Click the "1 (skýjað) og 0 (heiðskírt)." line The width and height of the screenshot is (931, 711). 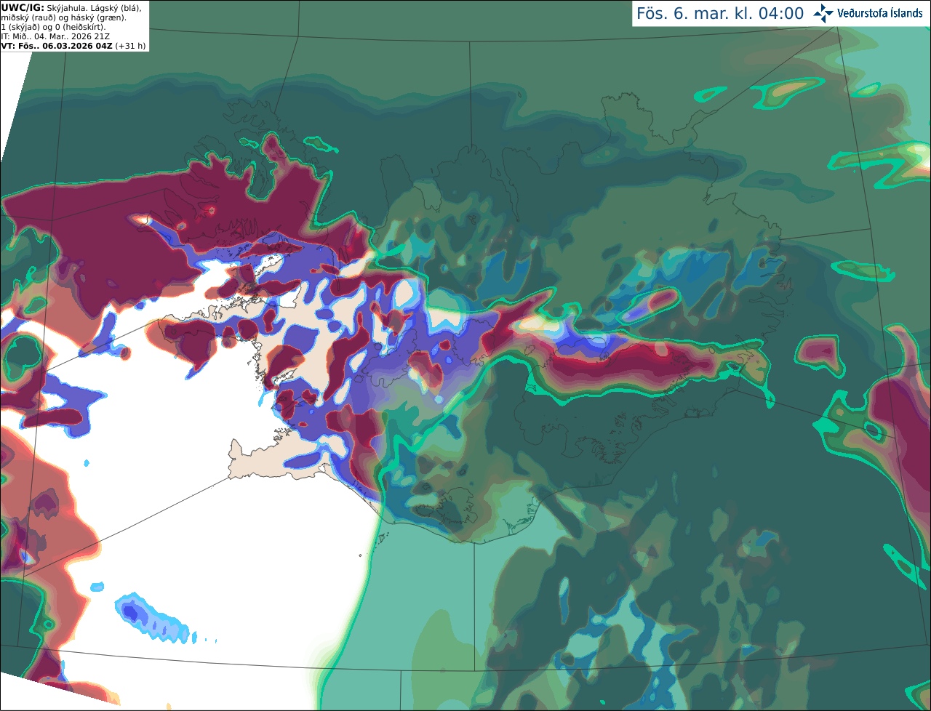(53, 27)
